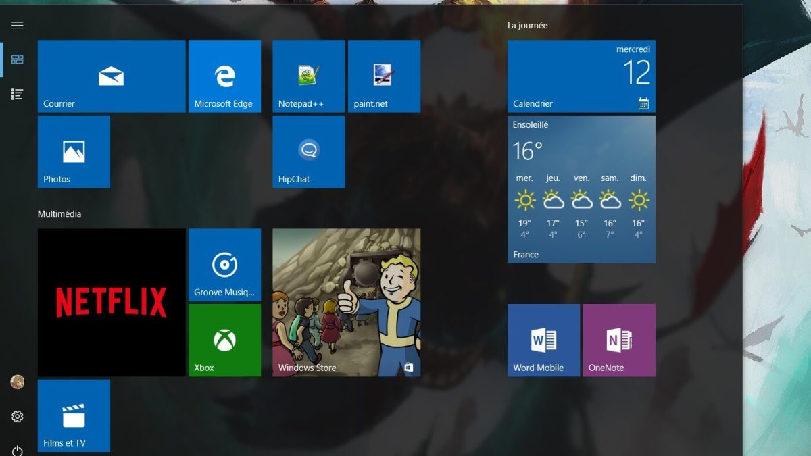The height and width of the screenshot is (456, 811).
Task: Click the store bag icon on Windows Store tile
Action: tap(409, 368)
